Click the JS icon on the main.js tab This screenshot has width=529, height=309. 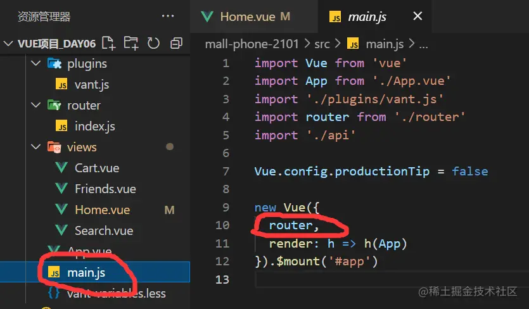335,16
